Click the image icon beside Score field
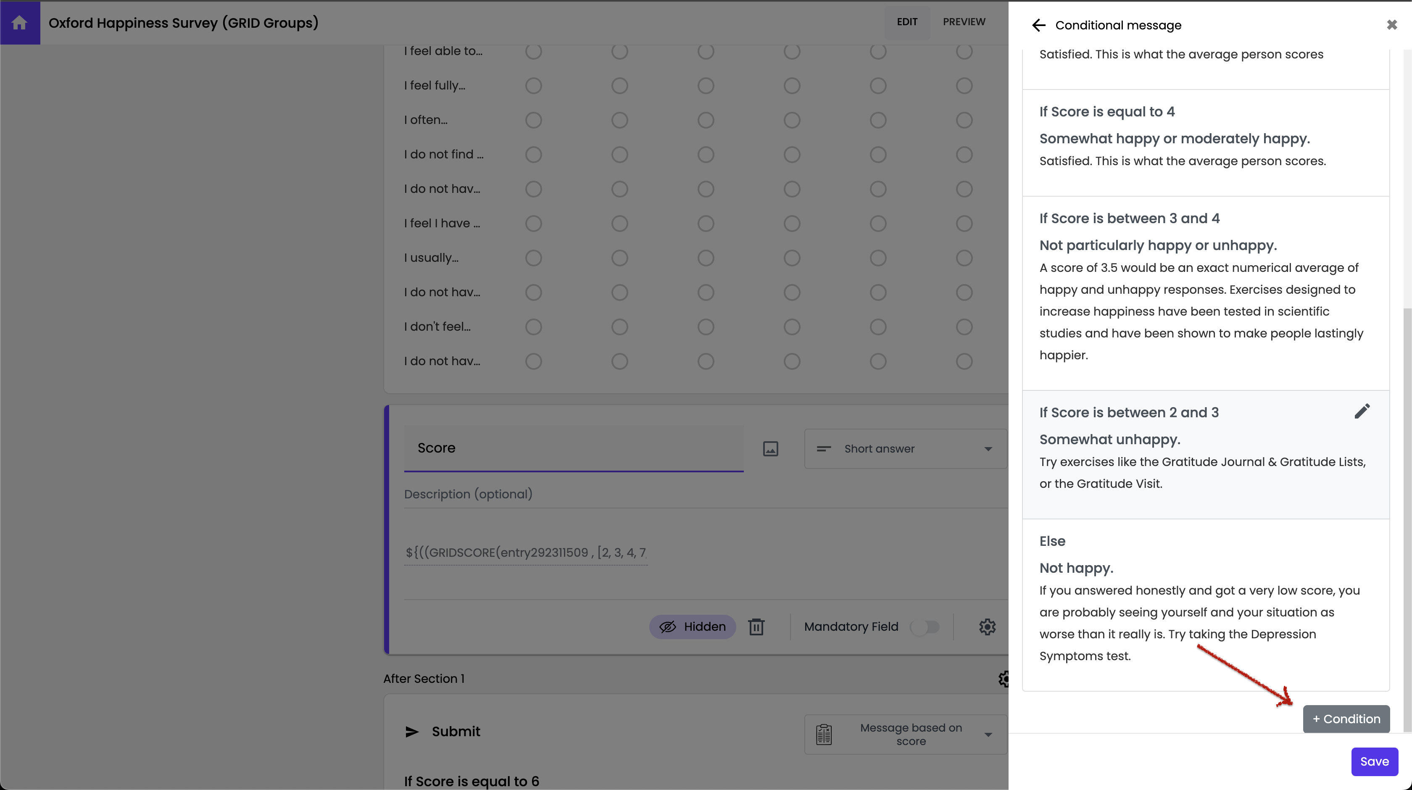 click(770, 448)
